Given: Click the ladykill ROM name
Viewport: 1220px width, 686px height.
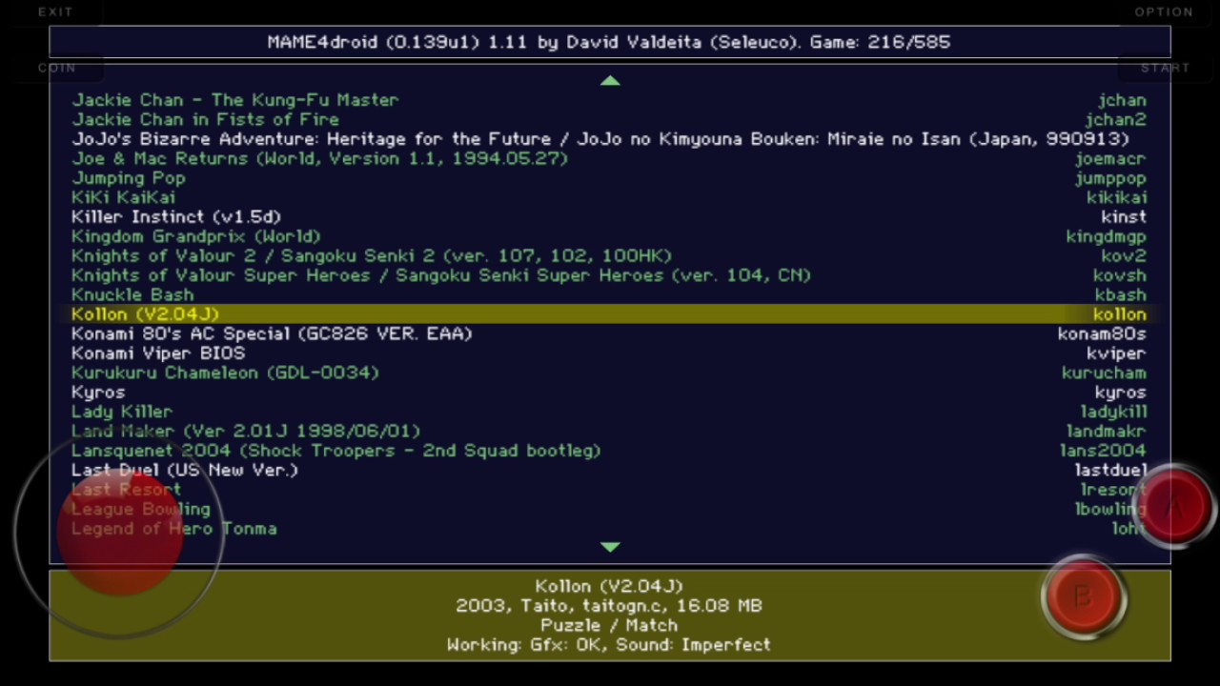Looking at the screenshot, I should point(1113,412).
